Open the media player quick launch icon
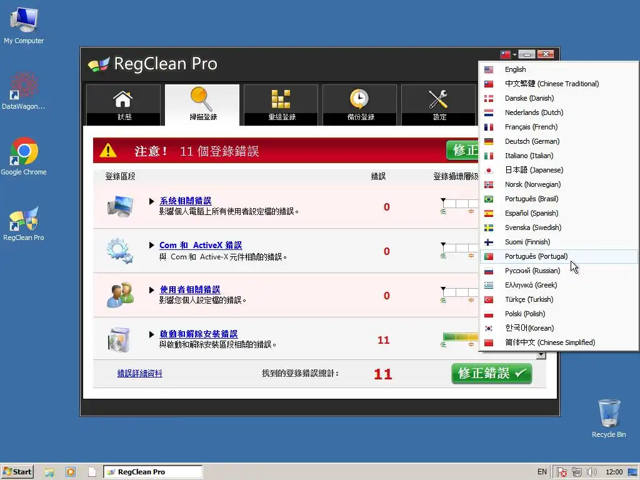640x480 pixels. (x=71, y=472)
